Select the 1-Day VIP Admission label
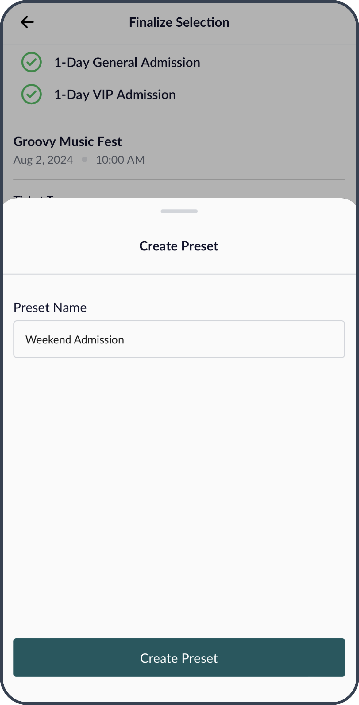359x705 pixels. point(115,95)
